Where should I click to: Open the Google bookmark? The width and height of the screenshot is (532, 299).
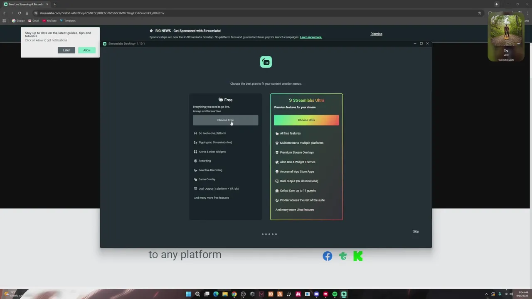(18, 21)
